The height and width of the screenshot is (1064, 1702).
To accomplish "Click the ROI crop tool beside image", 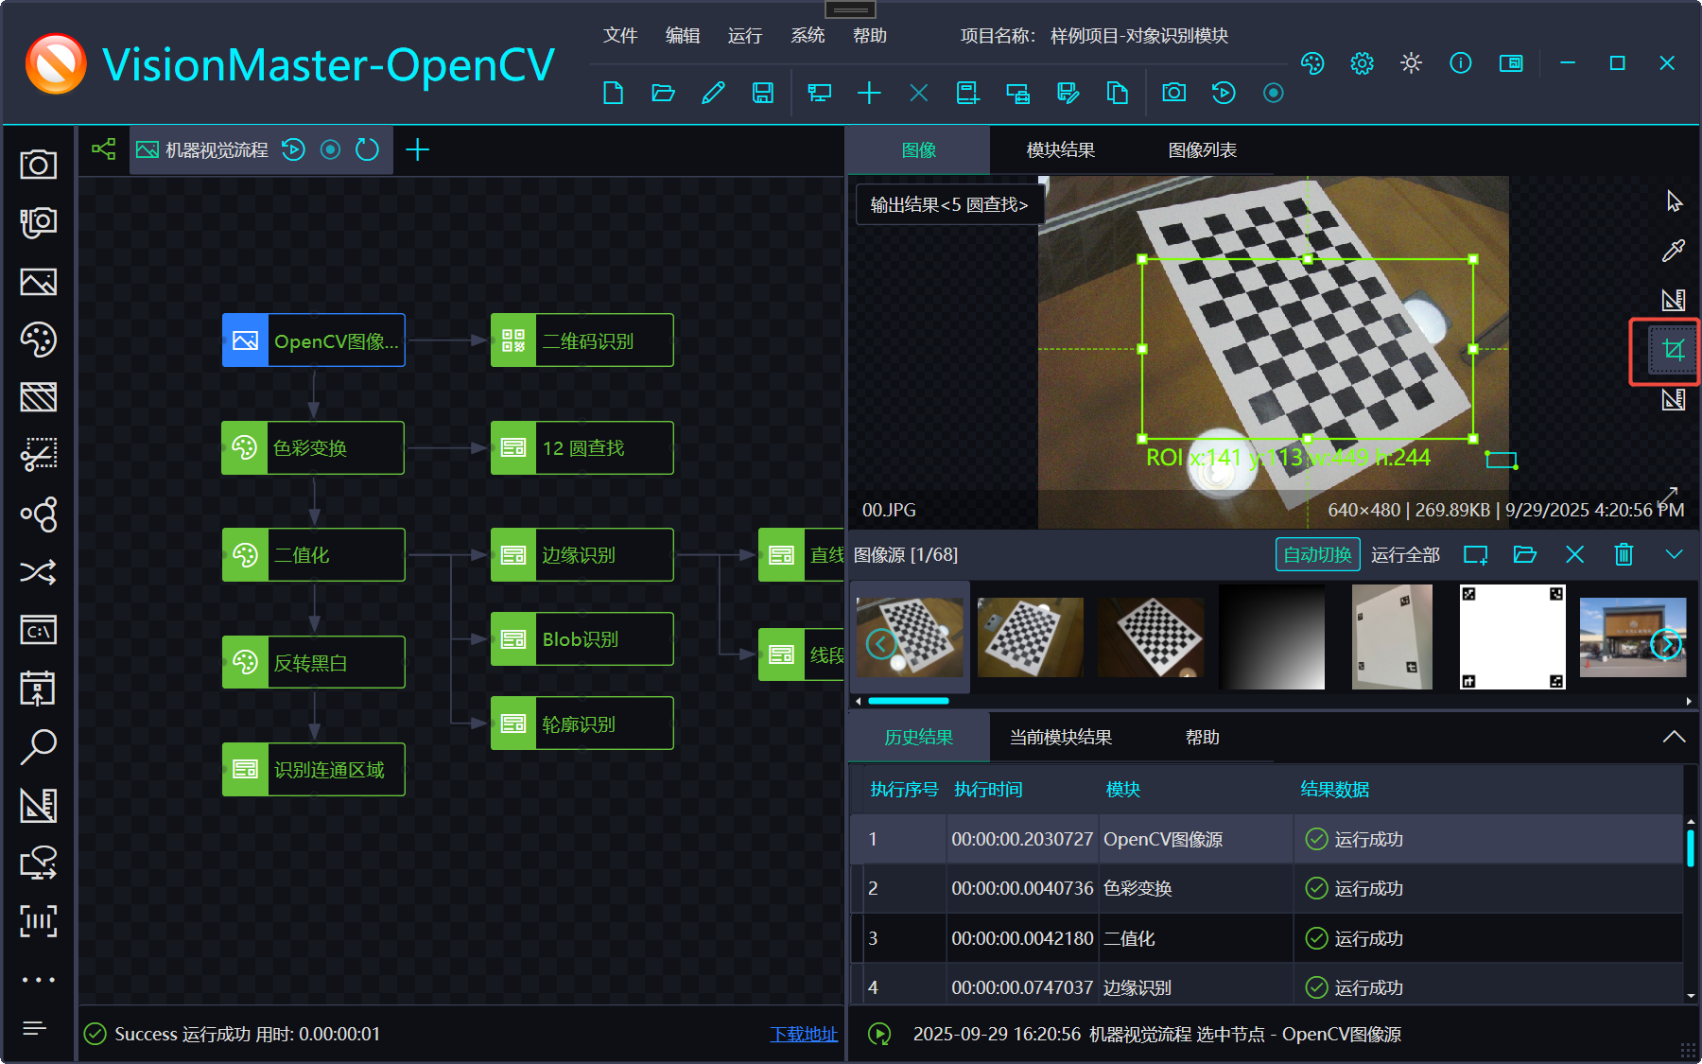I will 1673,351.
